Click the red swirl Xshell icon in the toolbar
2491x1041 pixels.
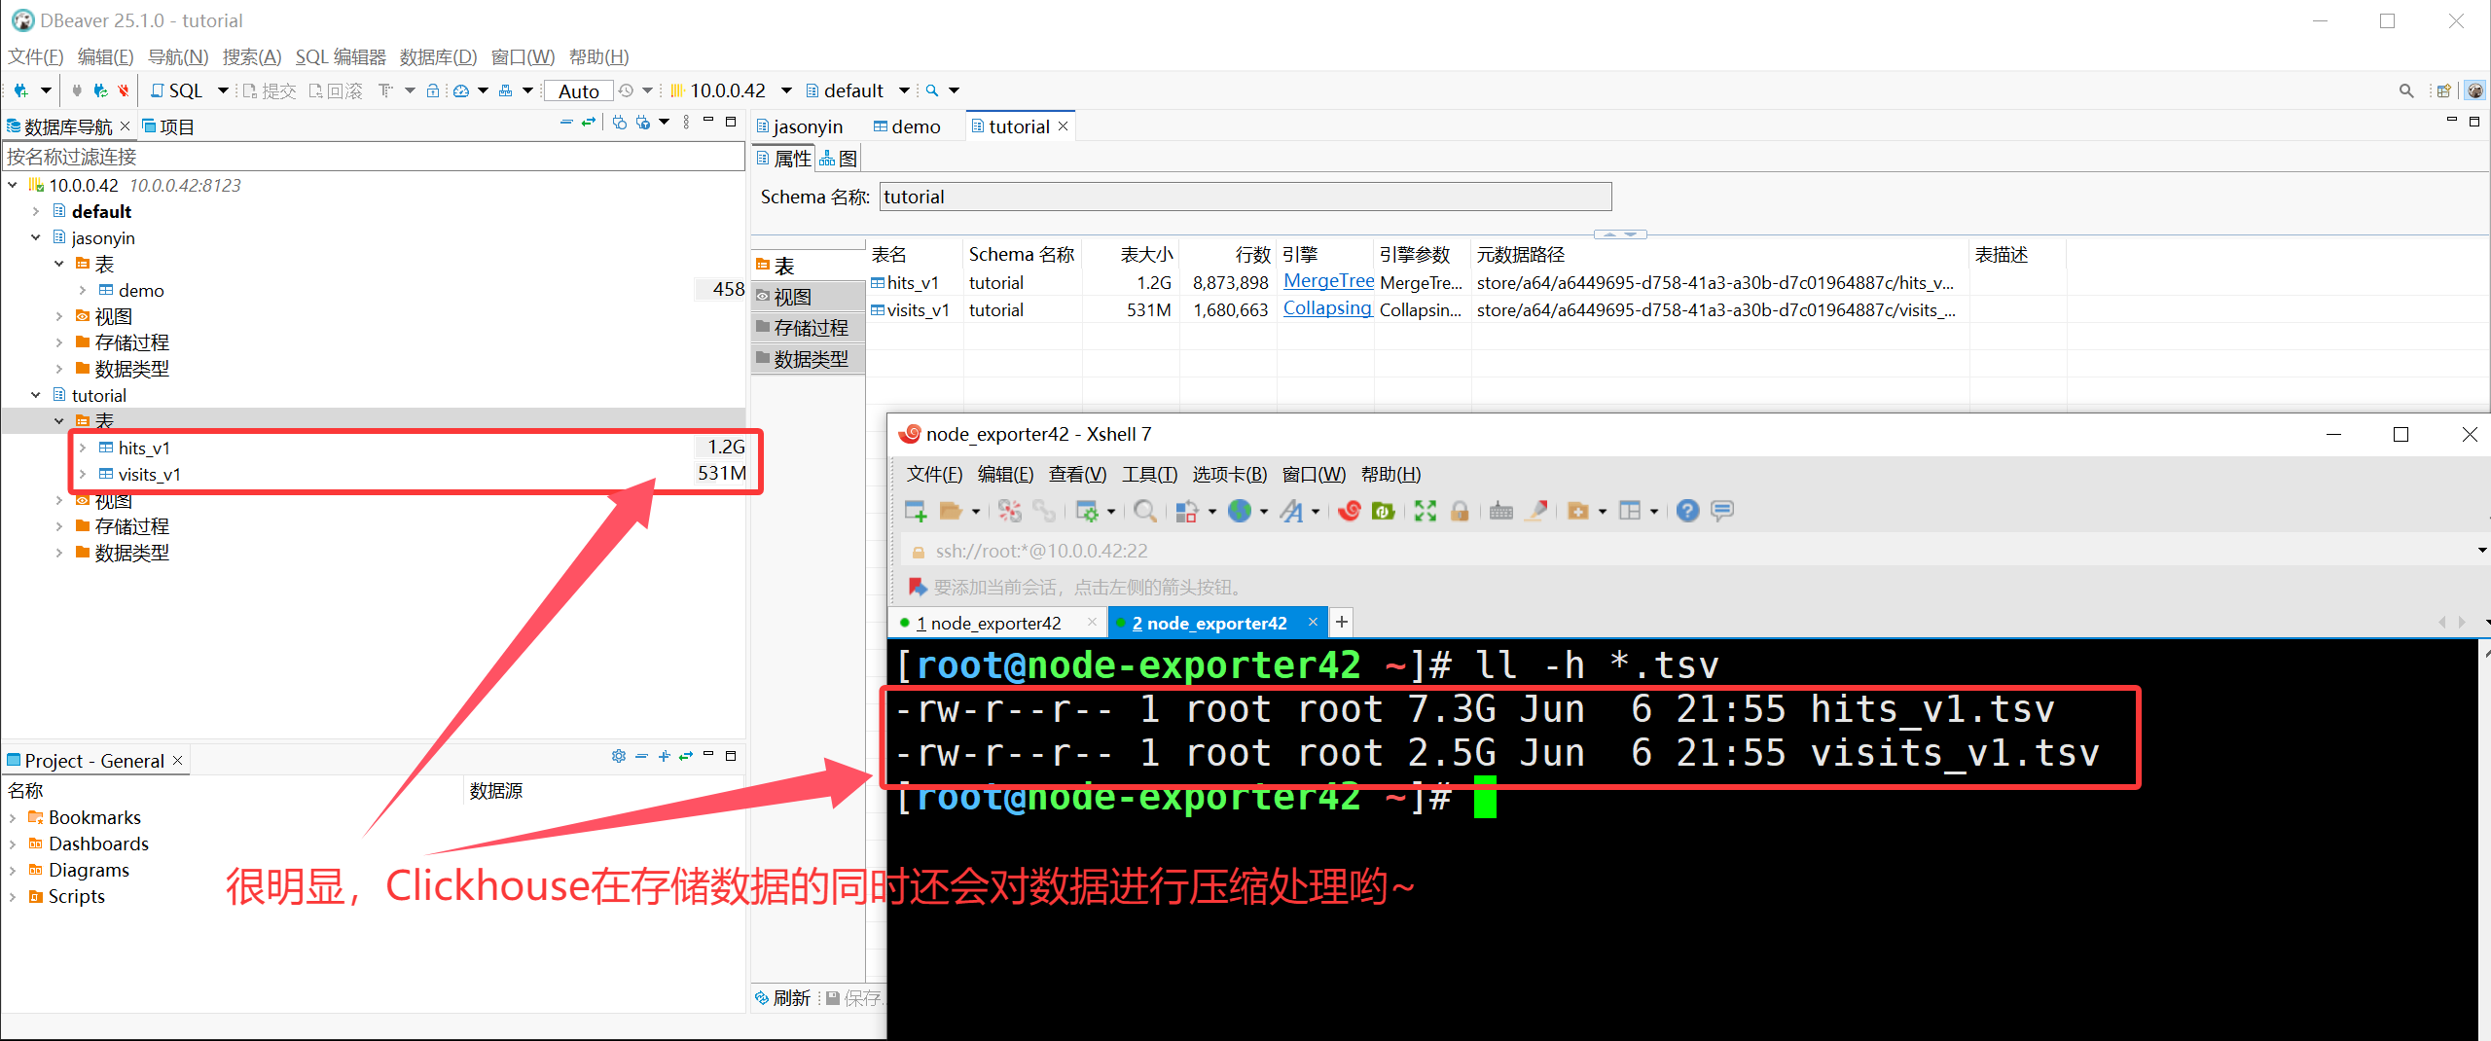pos(1350,511)
